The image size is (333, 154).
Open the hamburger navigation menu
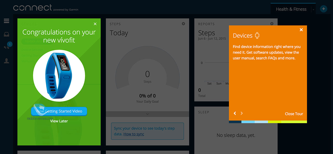(x=7, y=21)
